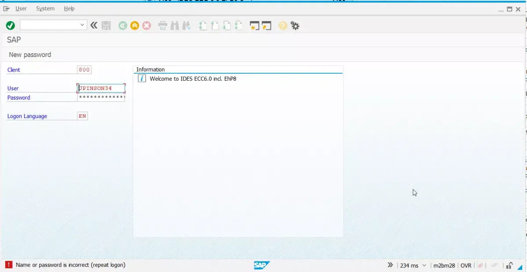Click the Find binoculars icon
This screenshot has height=272, width=527.
175,25
